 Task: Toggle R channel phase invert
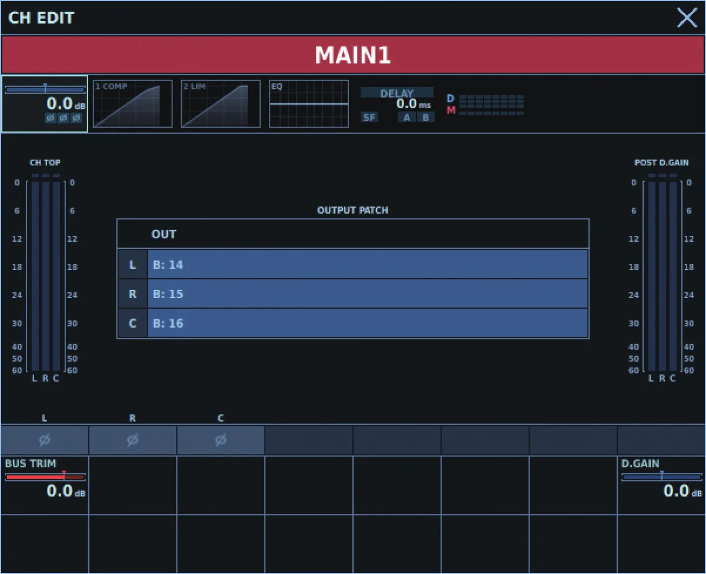pyautogui.click(x=133, y=440)
